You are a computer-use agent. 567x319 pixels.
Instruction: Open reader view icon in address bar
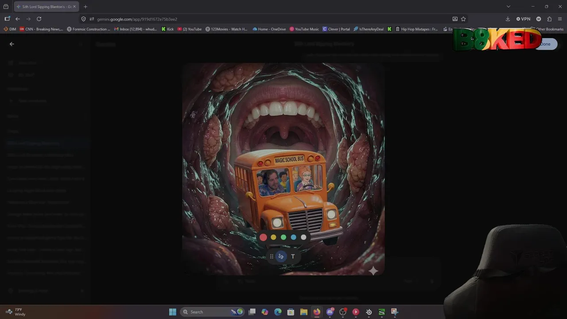click(455, 19)
